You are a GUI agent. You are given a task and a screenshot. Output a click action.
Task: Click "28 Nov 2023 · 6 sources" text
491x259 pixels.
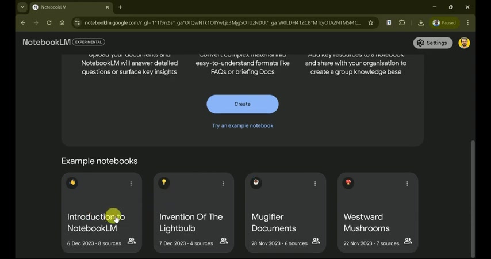(279, 243)
